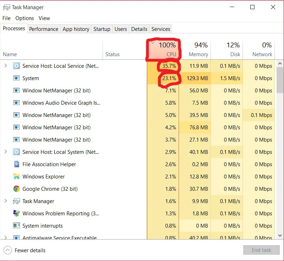Click the Task Manager process row icon
This screenshot has height=261, width=284.
[x=17, y=201]
